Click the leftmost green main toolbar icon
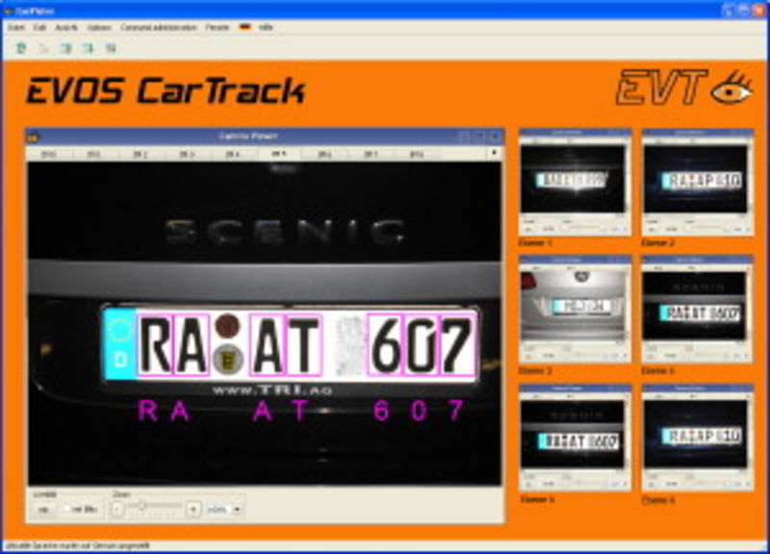This screenshot has width=770, height=554. coord(21,48)
